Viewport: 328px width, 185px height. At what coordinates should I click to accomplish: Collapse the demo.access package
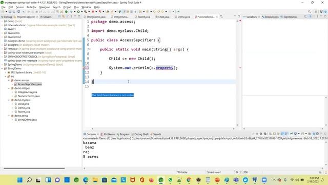9,80
